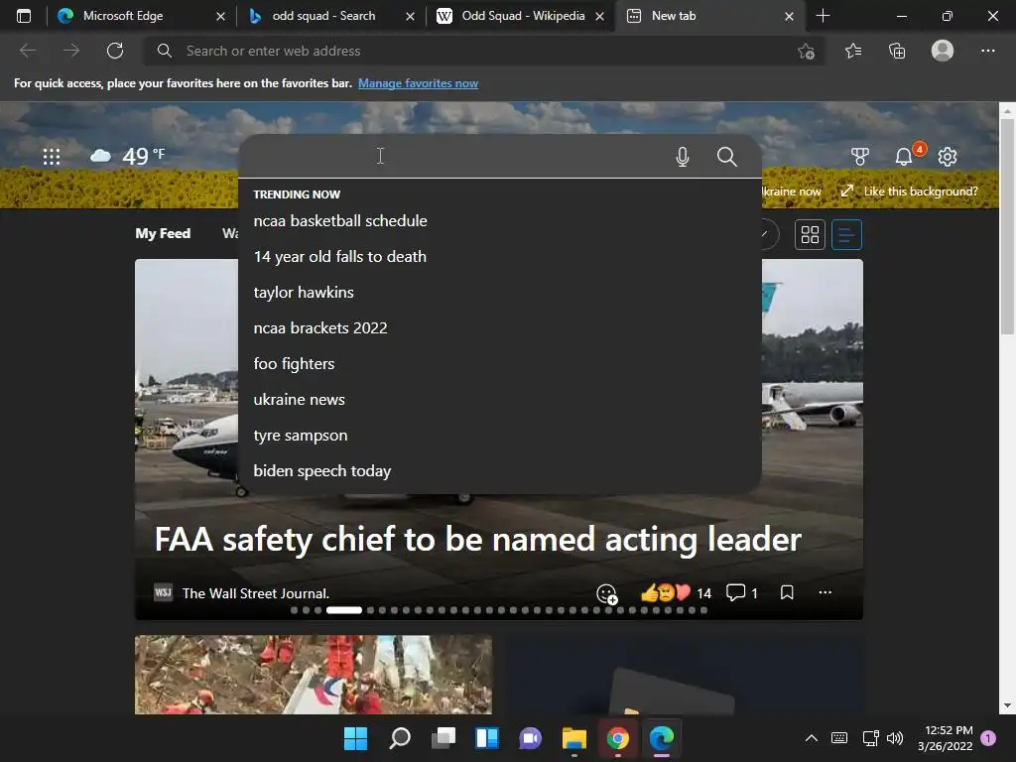Viewport: 1016px width, 762px height.
Task: Click the search magnifier icon in search box
Action: 727,156
